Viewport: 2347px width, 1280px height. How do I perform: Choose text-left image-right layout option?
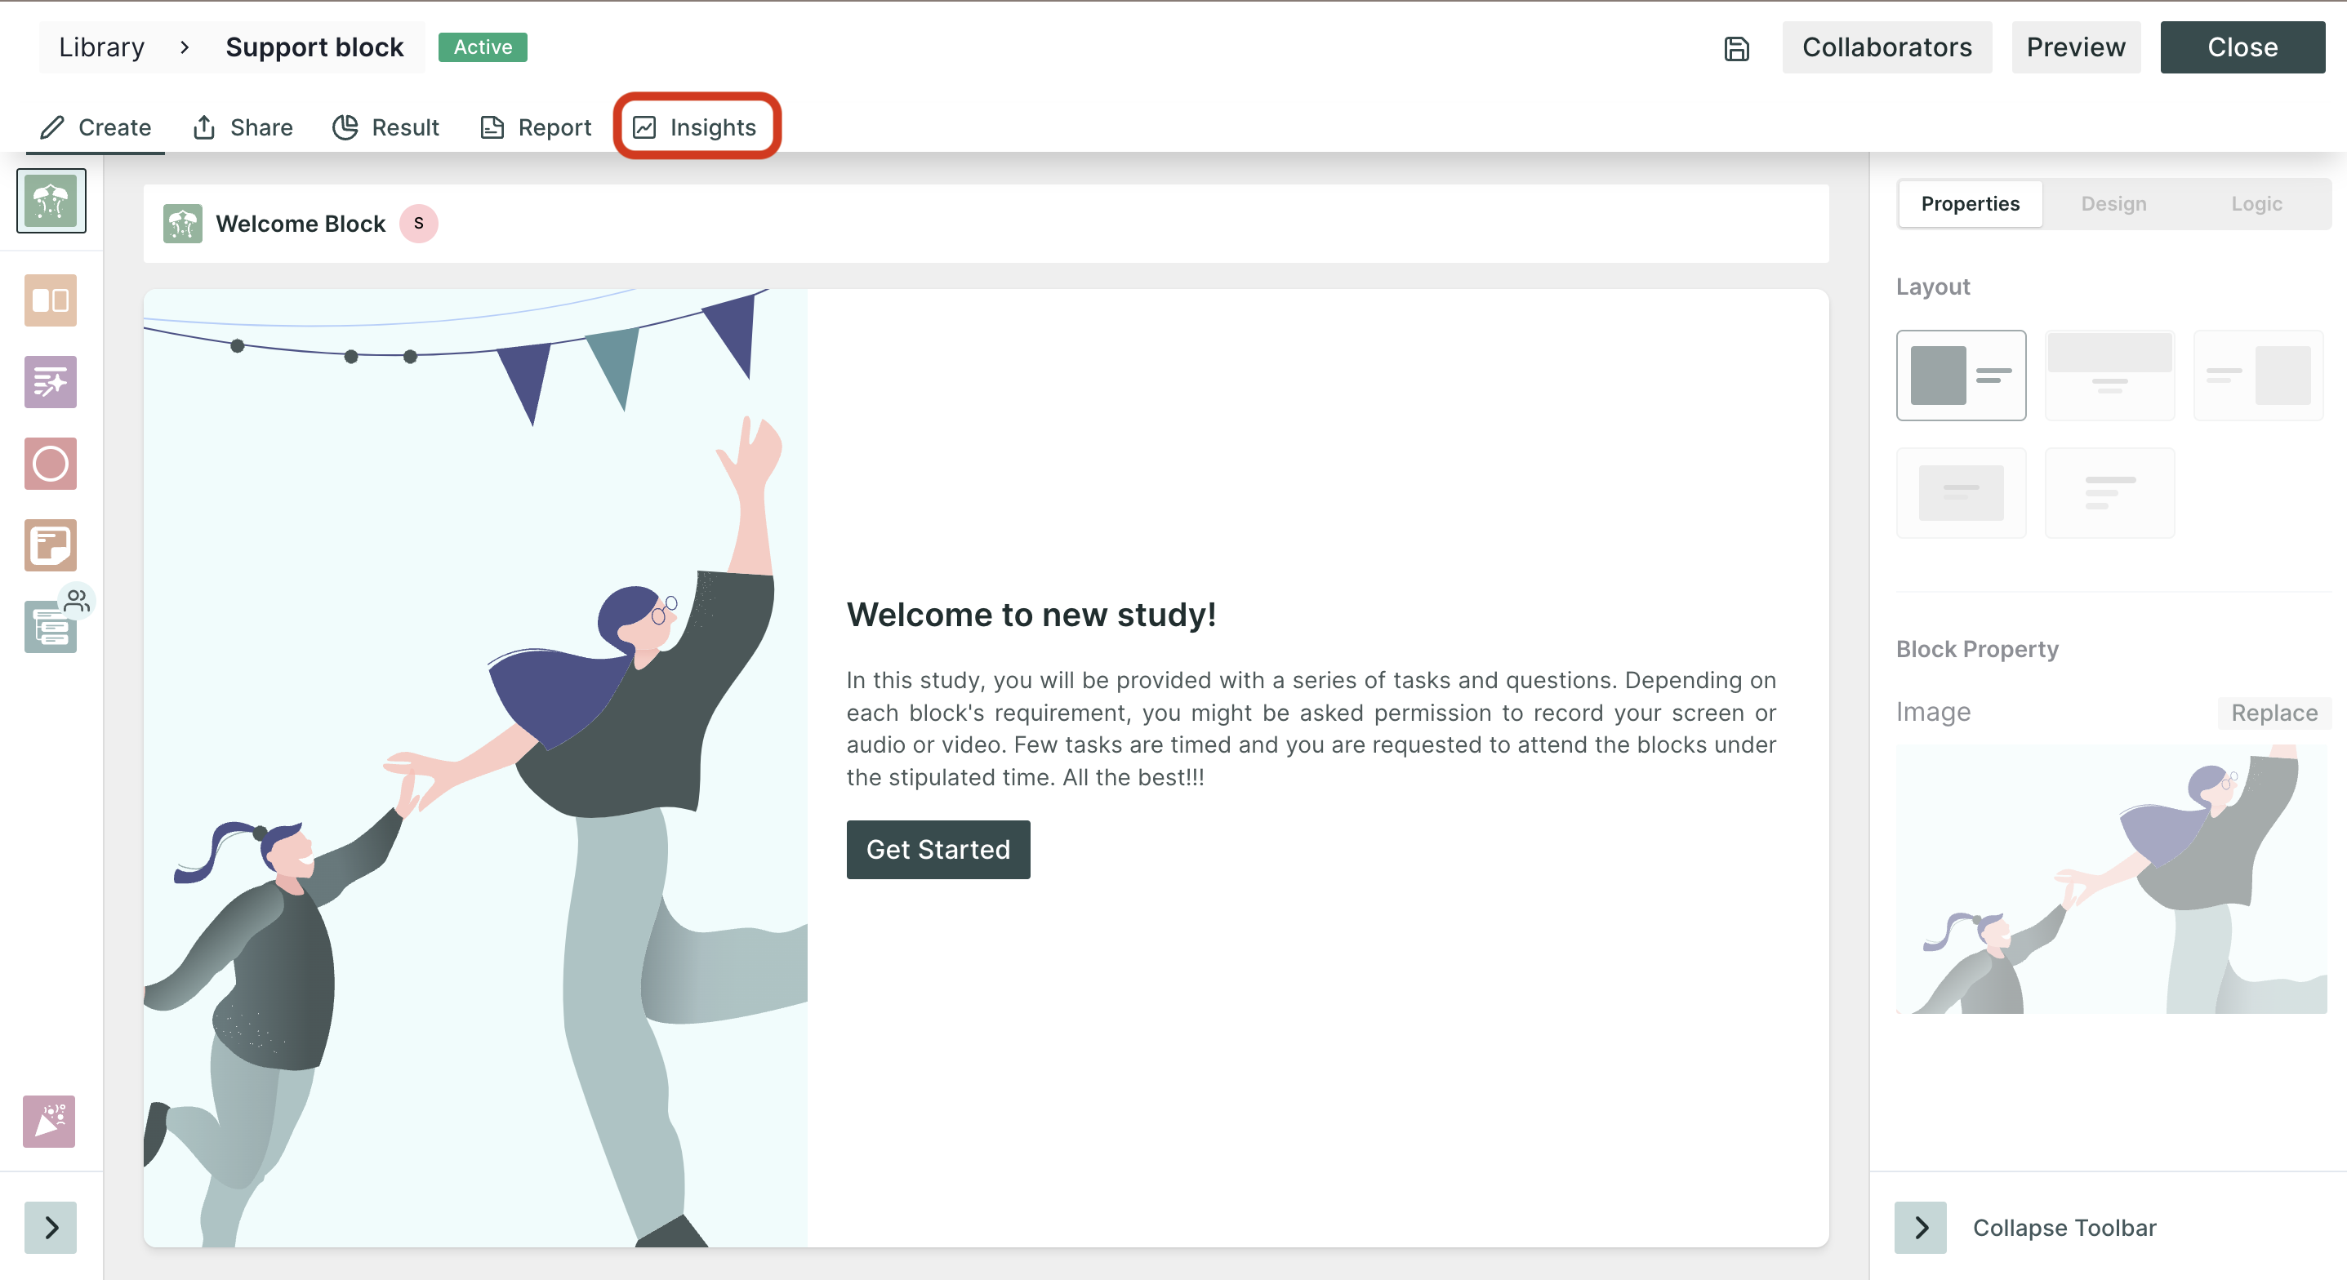click(2258, 376)
